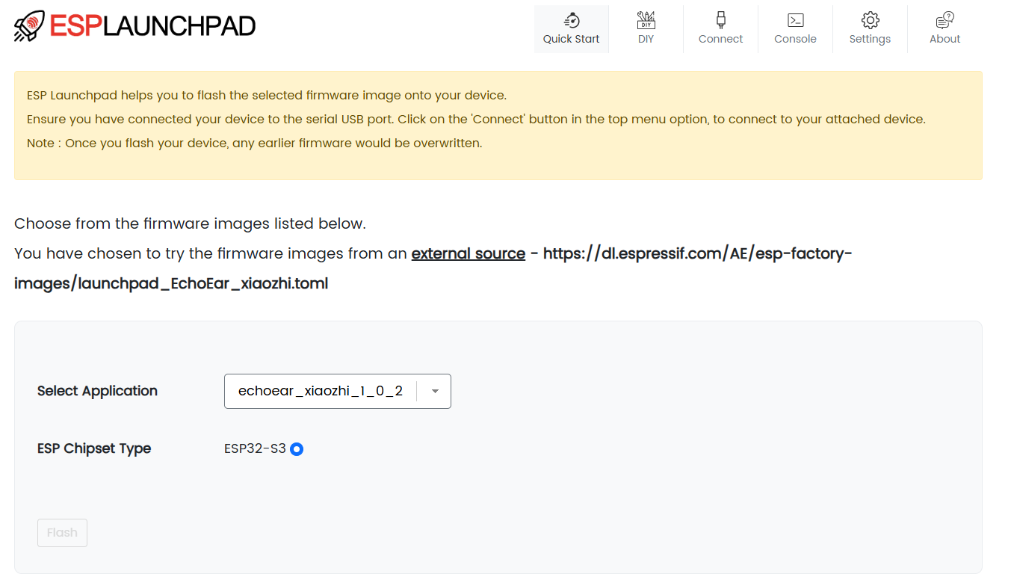The height and width of the screenshot is (580, 1011).
Task: Click Connect to attach your device
Action: (720, 38)
